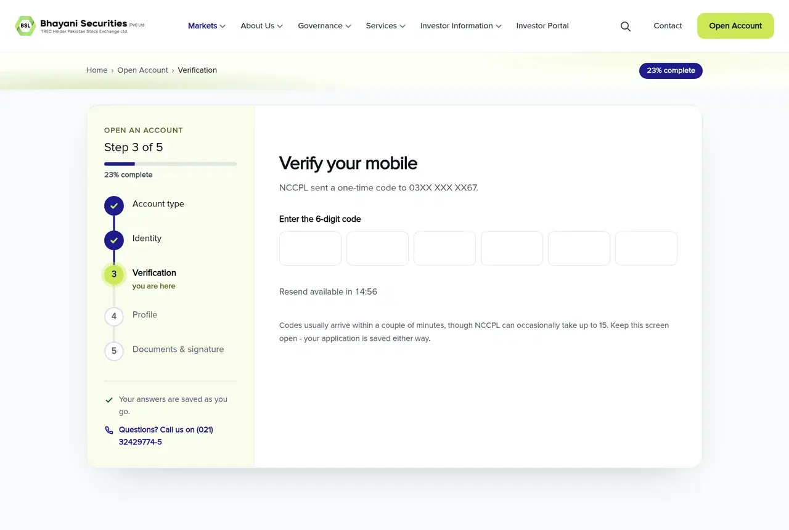789x530 pixels.
Task: Open the Investor Portal menu item
Action: click(542, 26)
